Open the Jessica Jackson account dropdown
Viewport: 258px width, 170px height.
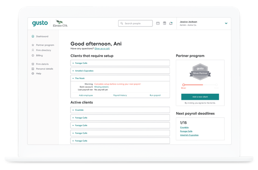click(x=226, y=24)
